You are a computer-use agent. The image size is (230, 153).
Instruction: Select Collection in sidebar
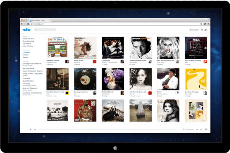[x=26, y=52]
